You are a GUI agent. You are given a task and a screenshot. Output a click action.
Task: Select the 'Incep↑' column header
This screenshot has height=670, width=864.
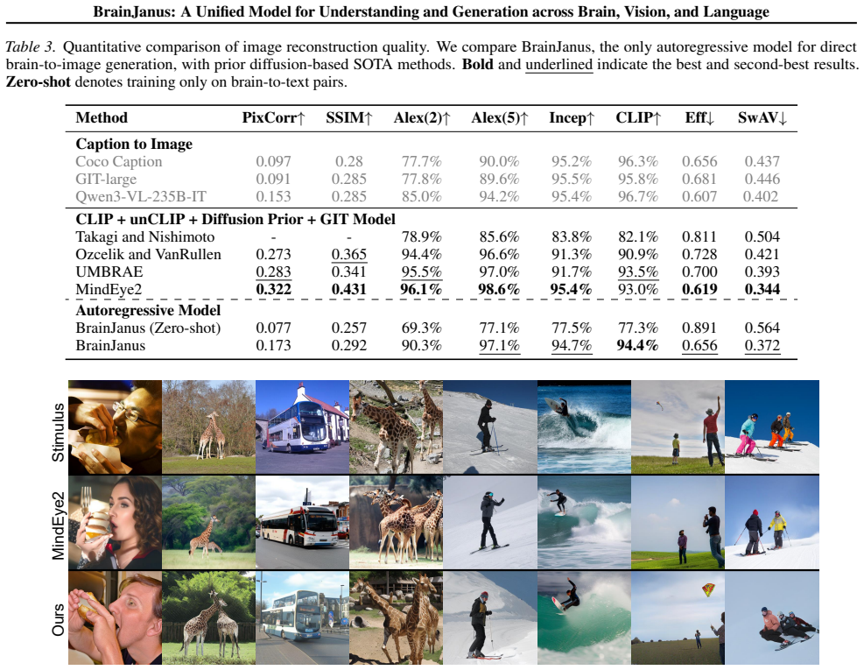572,118
